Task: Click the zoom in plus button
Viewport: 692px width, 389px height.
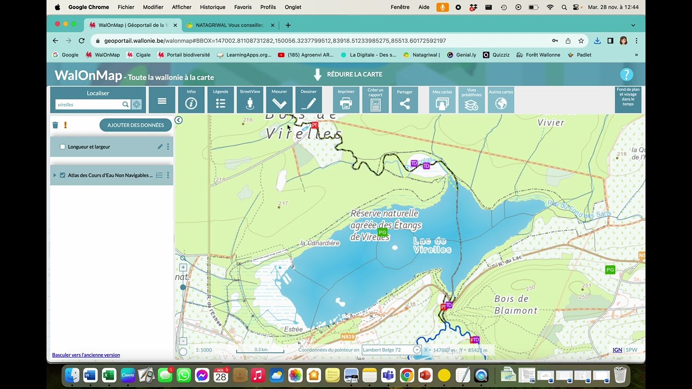Action: click(x=183, y=267)
